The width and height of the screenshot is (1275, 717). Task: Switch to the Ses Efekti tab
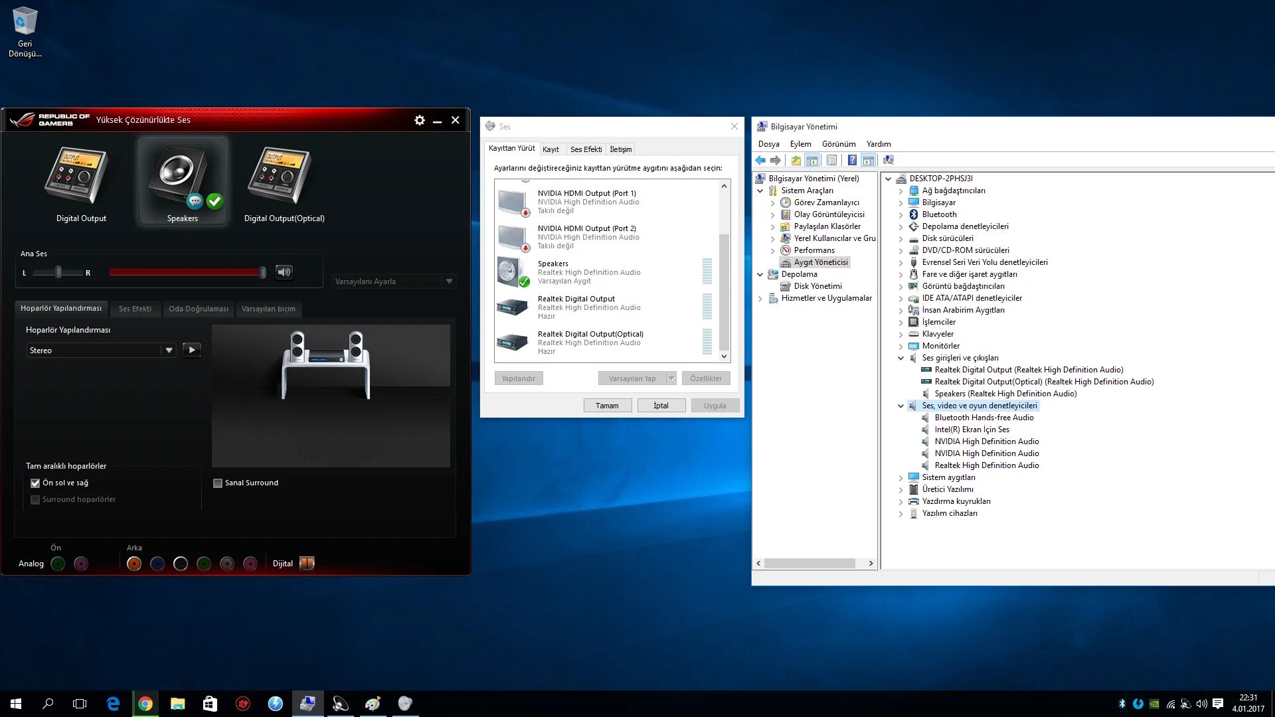pyautogui.click(x=135, y=309)
